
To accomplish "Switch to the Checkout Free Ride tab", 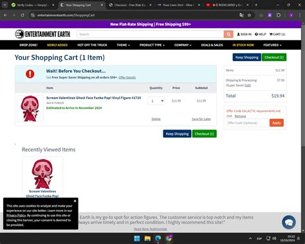I will pyautogui.click(x=130, y=5).
